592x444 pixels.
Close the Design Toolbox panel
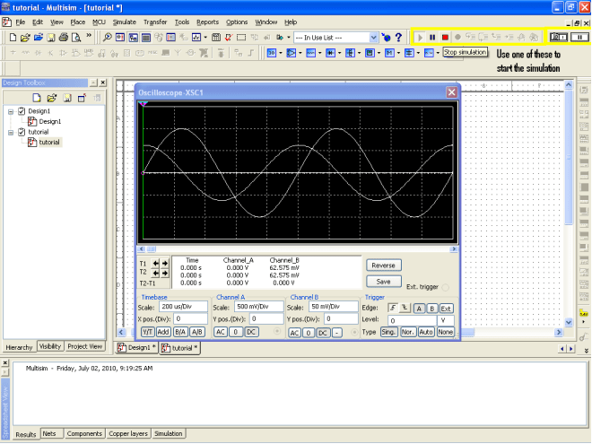coord(102,83)
